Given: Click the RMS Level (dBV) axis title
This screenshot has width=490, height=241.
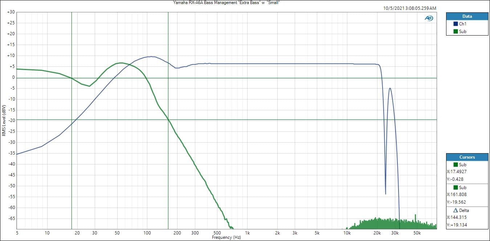Looking at the screenshot, I should pyautogui.click(x=4, y=120).
